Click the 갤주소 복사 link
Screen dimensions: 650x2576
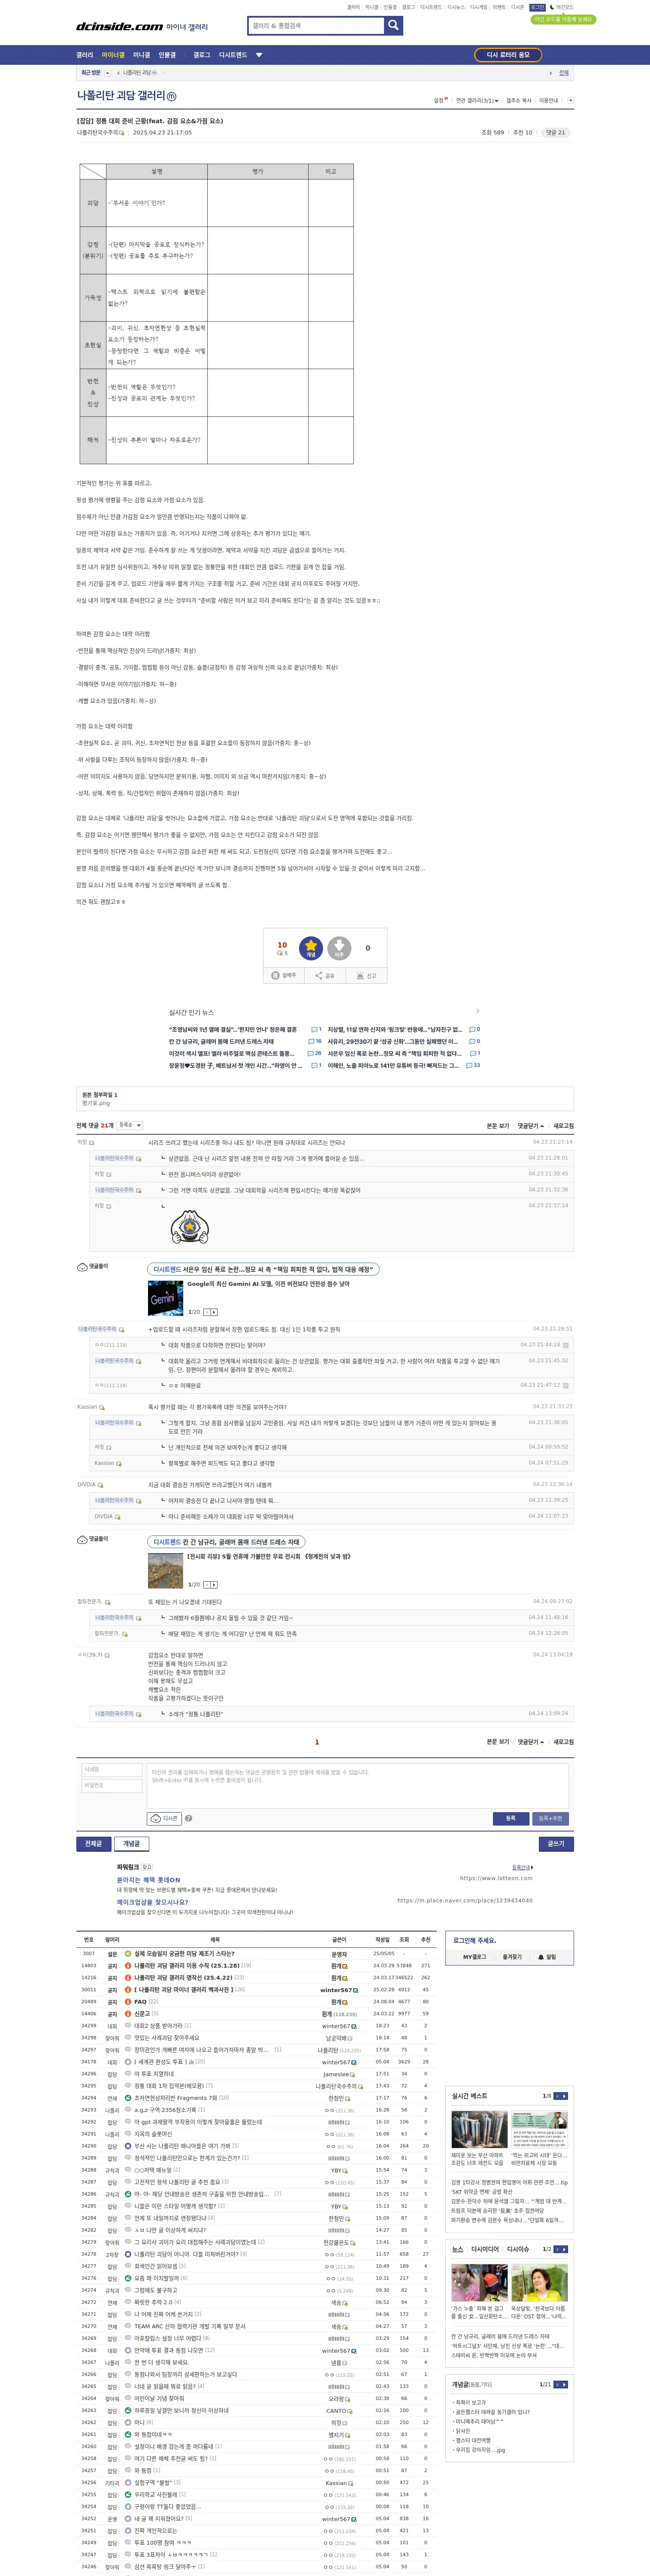click(x=519, y=100)
